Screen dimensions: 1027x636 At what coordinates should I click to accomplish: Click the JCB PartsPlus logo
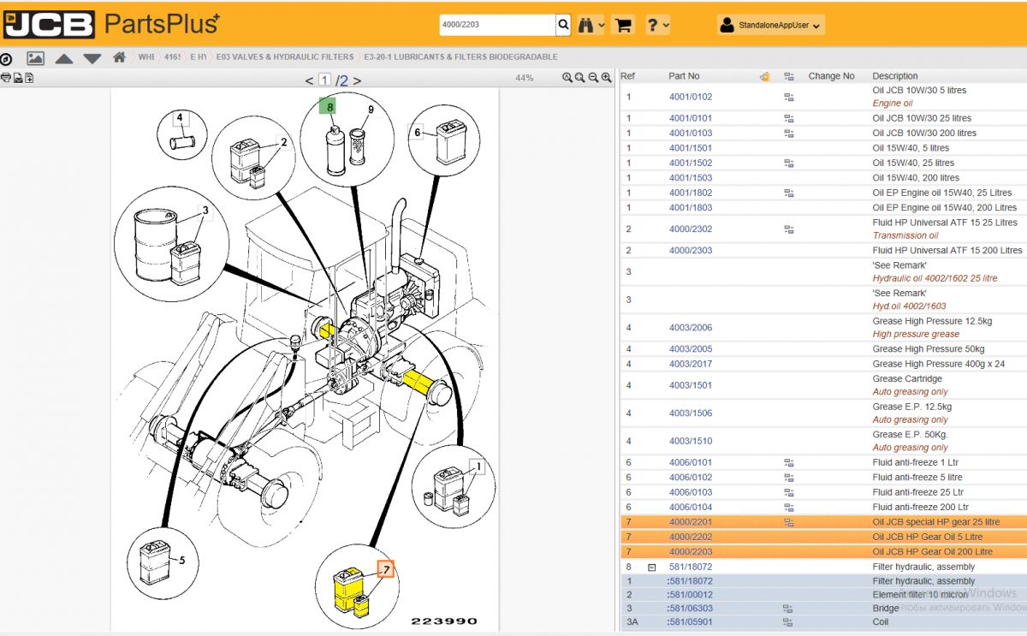[x=111, y=23]
